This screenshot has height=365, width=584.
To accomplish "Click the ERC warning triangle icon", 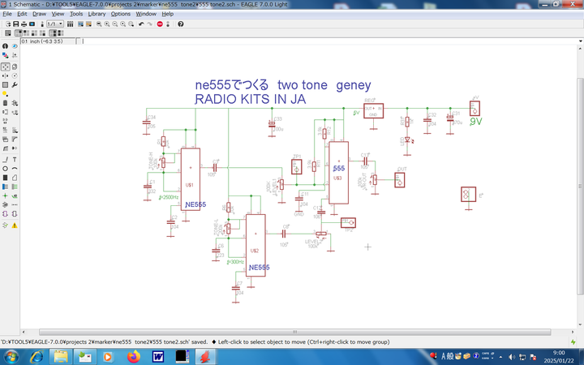I will [x=15, y=225].
